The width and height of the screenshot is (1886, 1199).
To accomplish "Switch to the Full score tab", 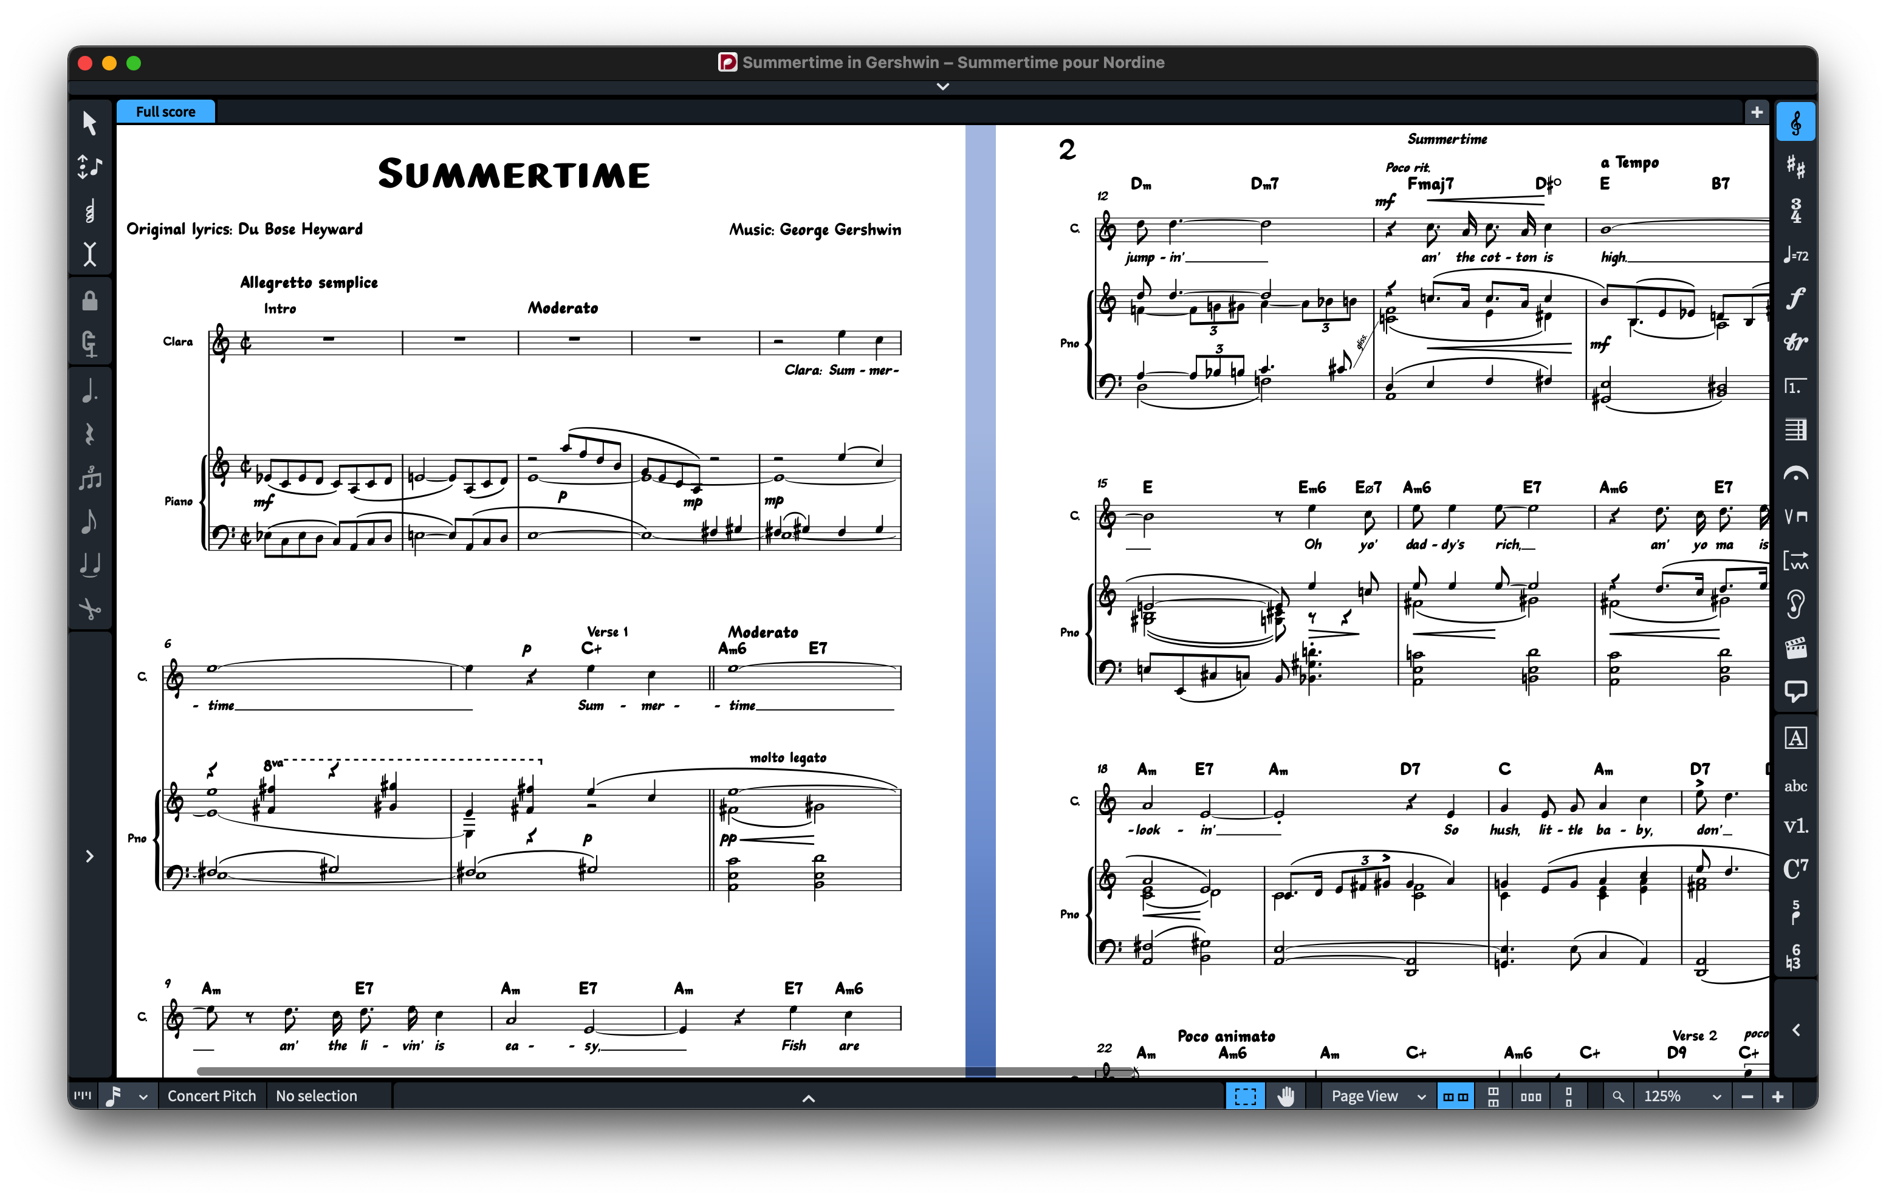I will (165, 111).
